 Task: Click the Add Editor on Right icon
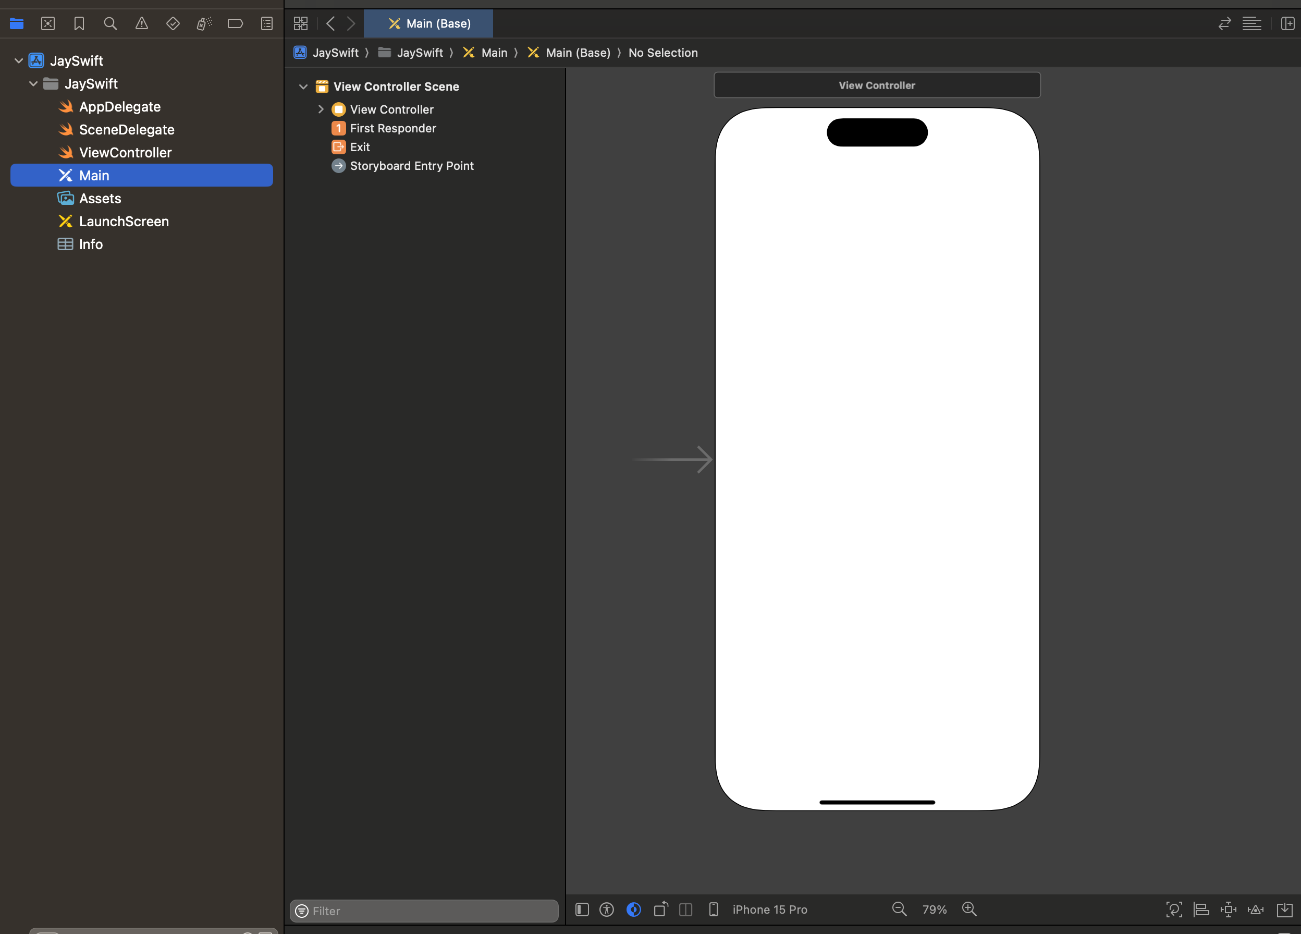click(1287, 23)
